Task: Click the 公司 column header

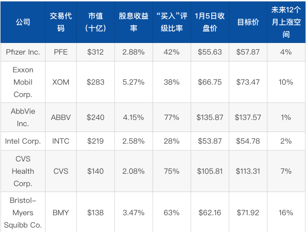Action: click(23, 22)
